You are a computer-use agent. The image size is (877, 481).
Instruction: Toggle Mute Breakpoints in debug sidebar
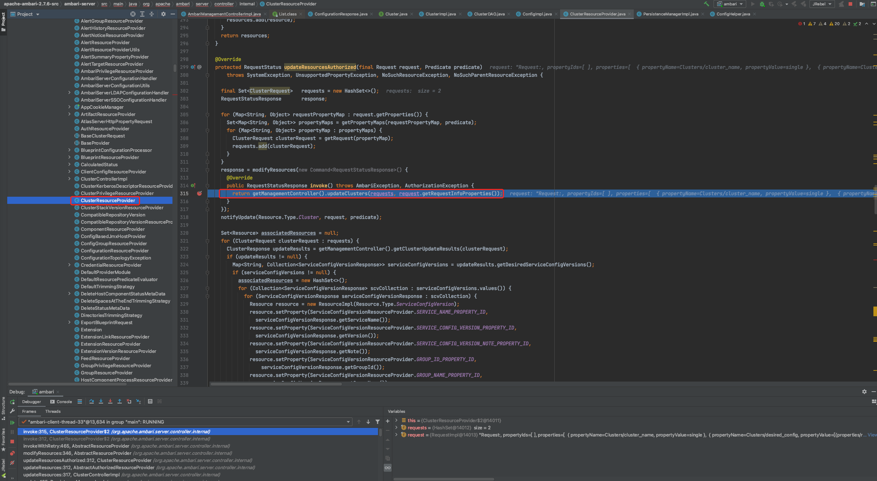point(12,463)
